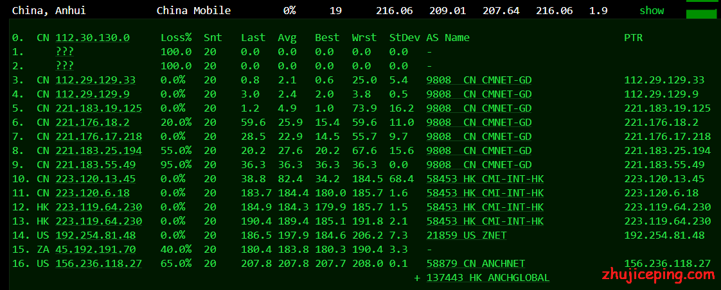Open AS link 58453 HK CMI-INT-HK on hop 13
The height and width of the screenshot is (290, 721).
click(x=485, y=221)
